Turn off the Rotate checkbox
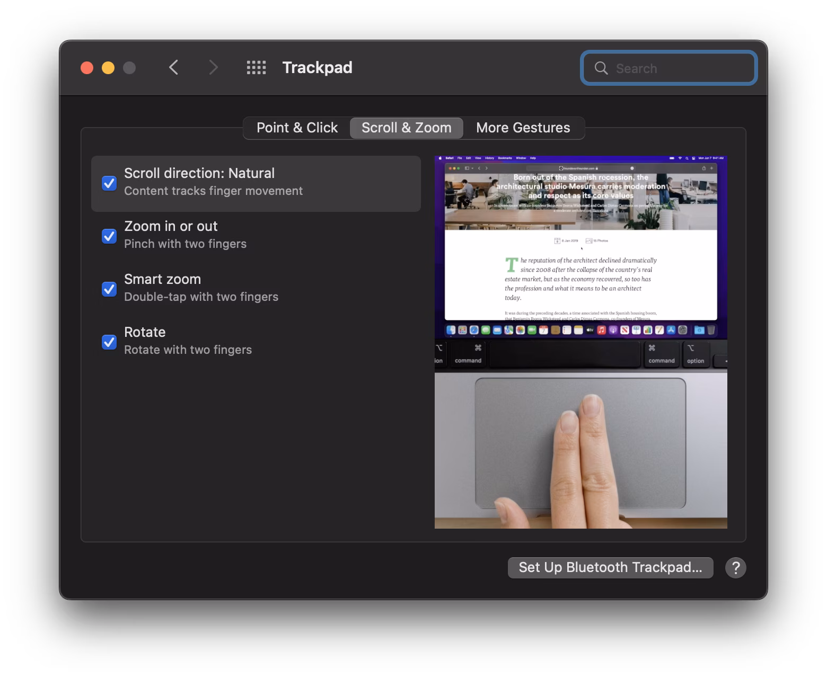The image size is (827, 678). (109, 342)
